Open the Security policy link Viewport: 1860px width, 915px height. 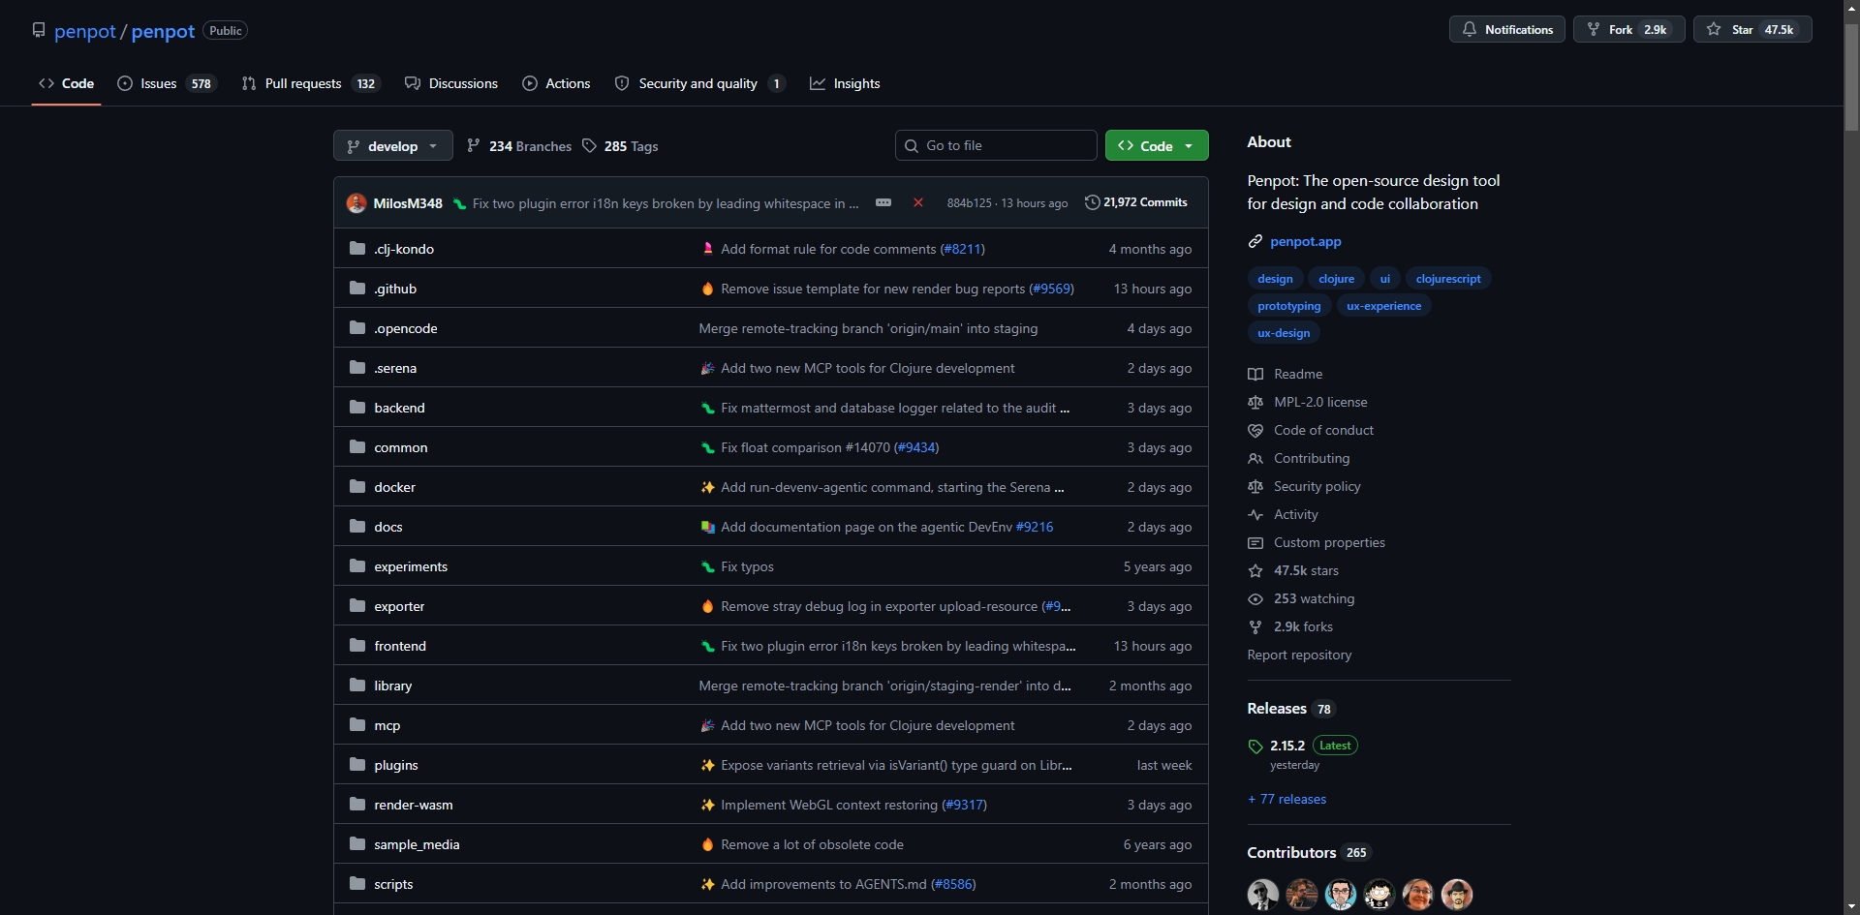coord(1317,487)
